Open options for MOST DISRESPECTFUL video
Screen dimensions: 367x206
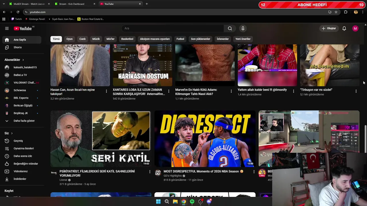pyautogui.click(x=253, y=172)
